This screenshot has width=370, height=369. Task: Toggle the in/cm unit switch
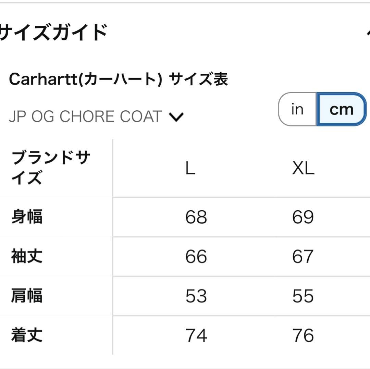click(319, 109)
